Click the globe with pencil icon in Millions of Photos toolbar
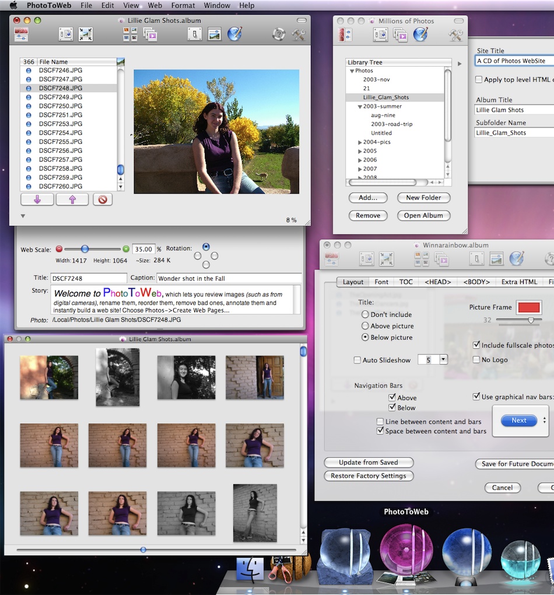Viewport: 554px width, 595px height. (x=420, y=34)
